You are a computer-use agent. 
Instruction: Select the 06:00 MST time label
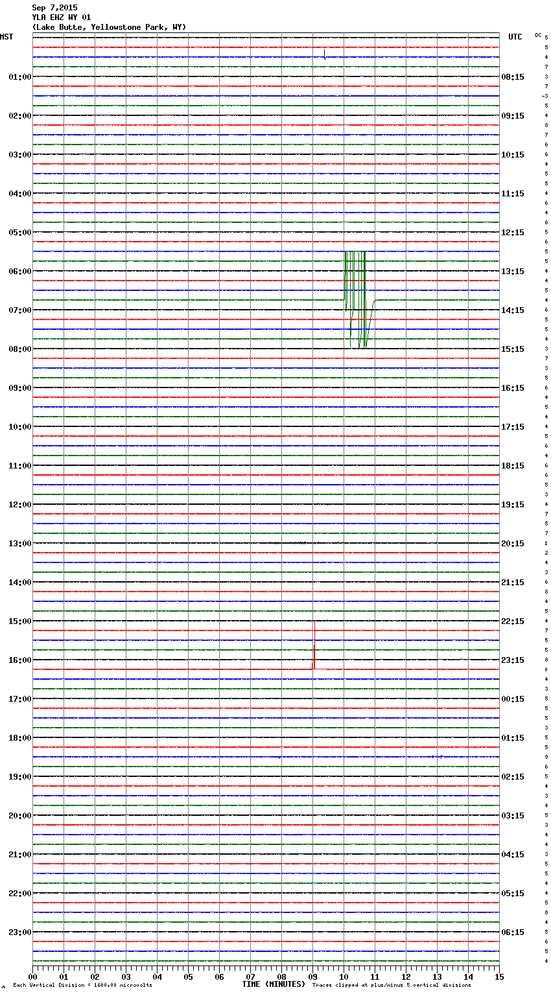tap(19, 272)
